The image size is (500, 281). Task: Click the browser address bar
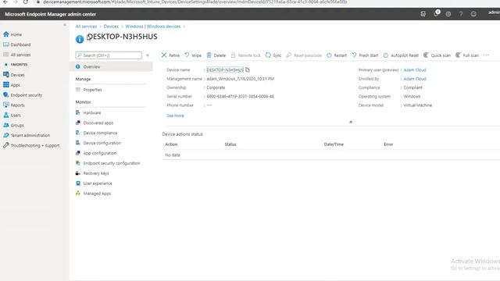point(195,2)
